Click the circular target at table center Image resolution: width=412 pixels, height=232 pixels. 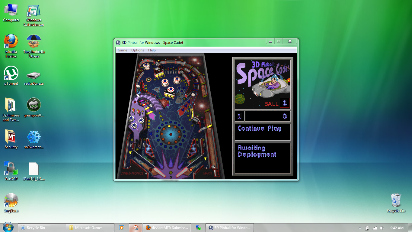170,134
